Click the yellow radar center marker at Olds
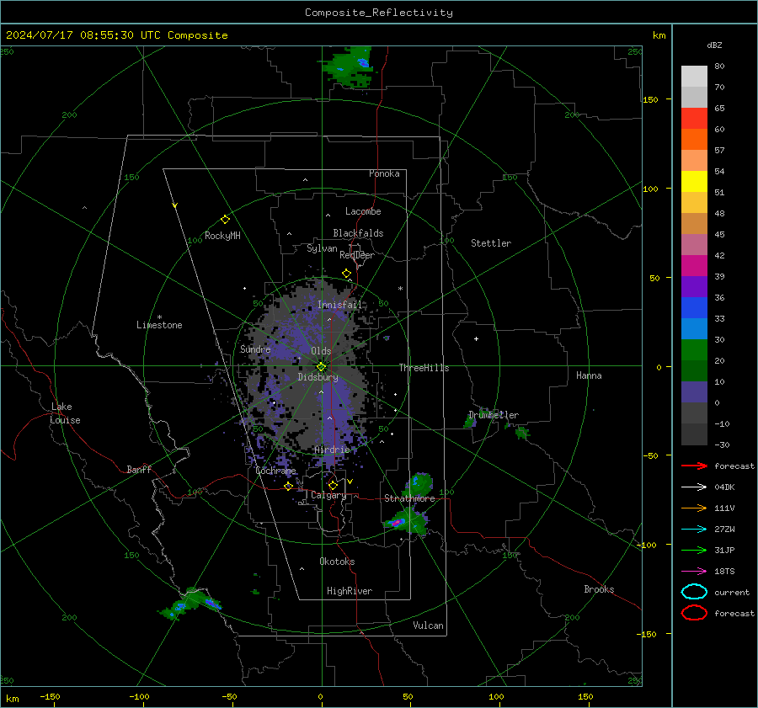 [x=322, y=367]
